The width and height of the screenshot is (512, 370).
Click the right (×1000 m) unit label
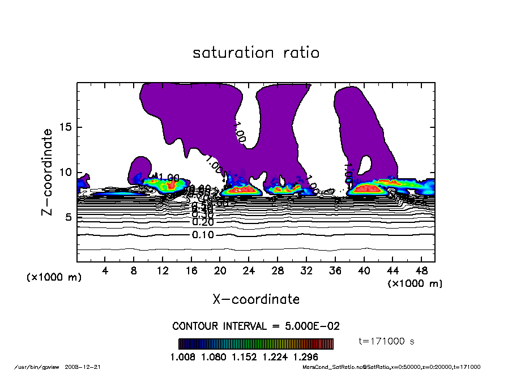click(x=415, y=282)
